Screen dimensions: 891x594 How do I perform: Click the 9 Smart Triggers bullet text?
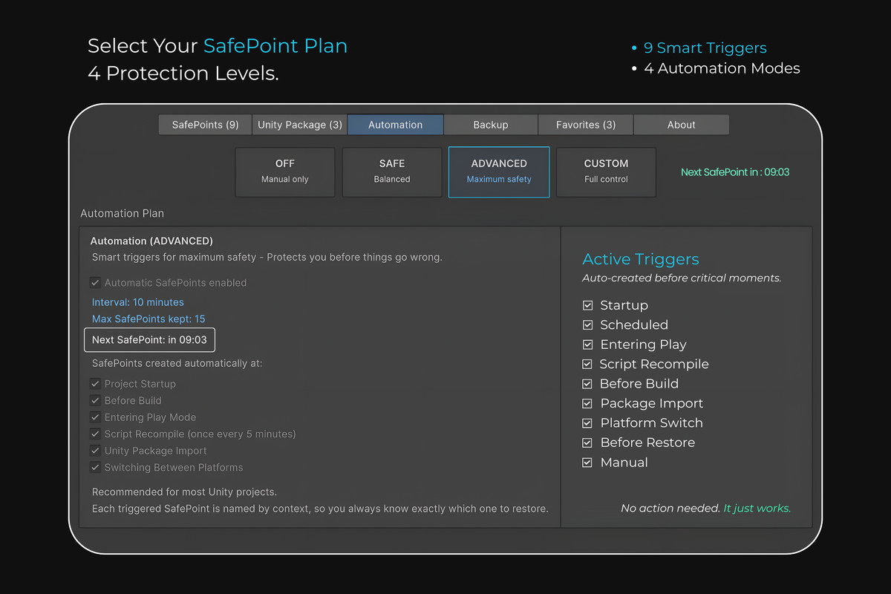click(x=705, y=48)
